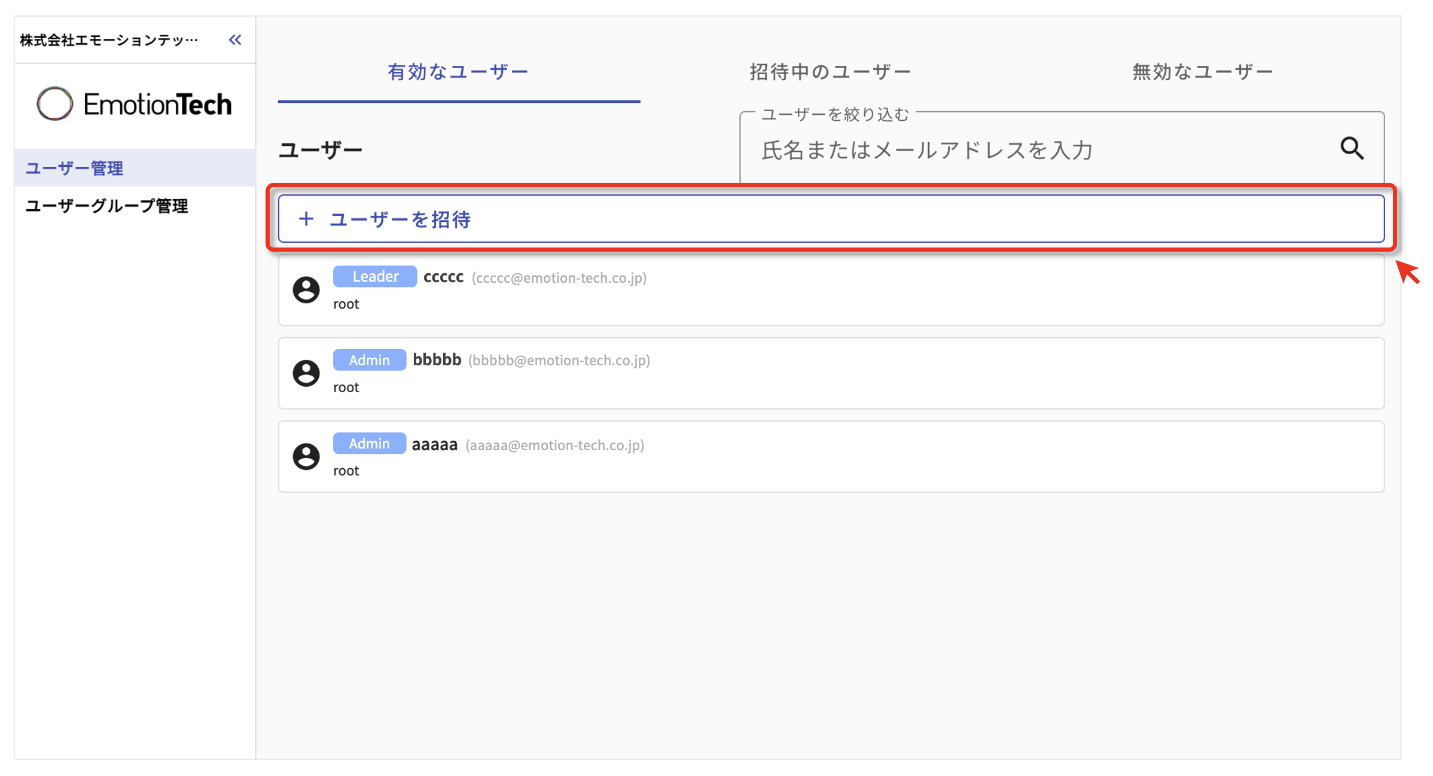The image size is (1433, 776).
Task: Click the Leader badge for ccccc
Action: point(374,276)
